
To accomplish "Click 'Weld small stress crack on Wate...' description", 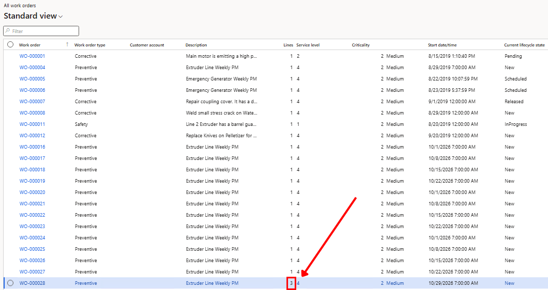I will click(222, 112).
